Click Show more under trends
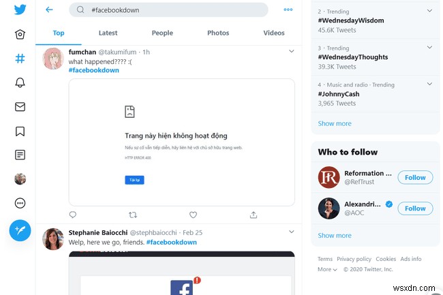 coord(335,123)
